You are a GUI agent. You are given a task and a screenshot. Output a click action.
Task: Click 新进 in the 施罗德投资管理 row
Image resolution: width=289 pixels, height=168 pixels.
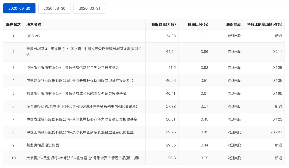279,106
